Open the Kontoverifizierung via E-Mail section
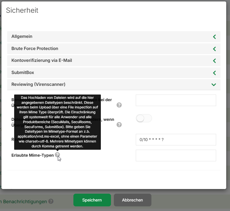Screen dimensions: 230x211 (x=42, y=60)
